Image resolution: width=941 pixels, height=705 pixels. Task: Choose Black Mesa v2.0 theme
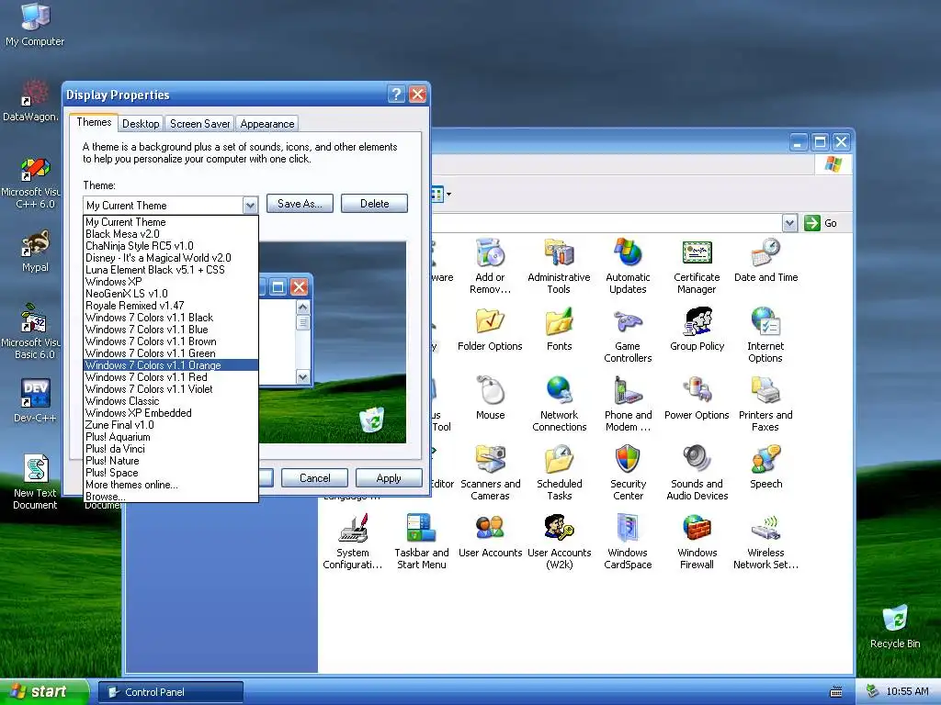(171, 234)
